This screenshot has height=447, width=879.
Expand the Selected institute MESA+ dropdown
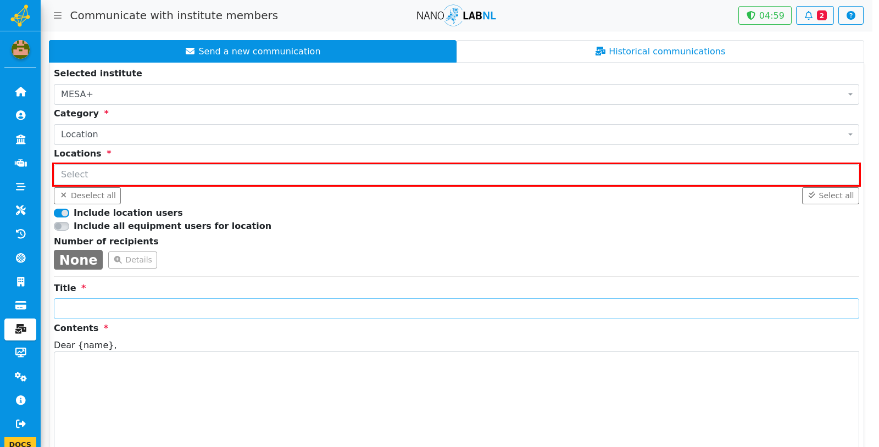point(456,94)
